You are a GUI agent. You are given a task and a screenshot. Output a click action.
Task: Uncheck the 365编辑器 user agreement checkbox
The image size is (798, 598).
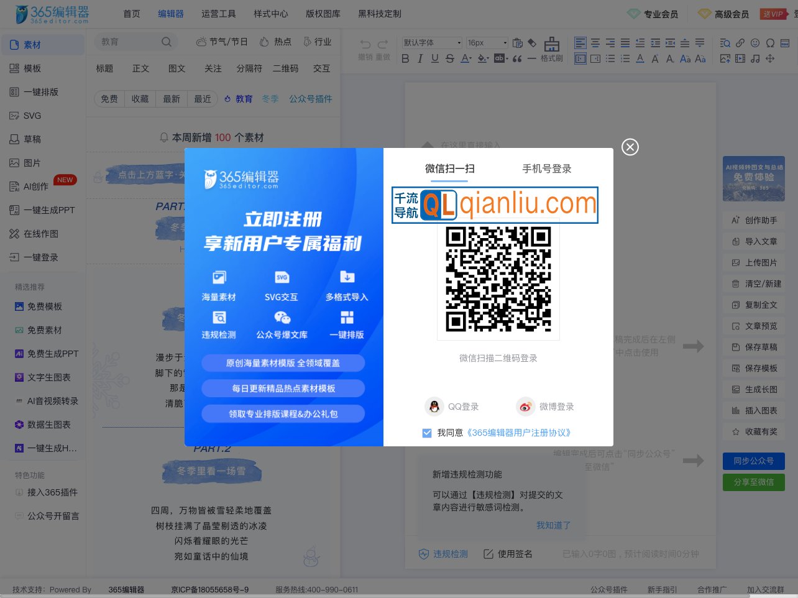coord(427,433)
